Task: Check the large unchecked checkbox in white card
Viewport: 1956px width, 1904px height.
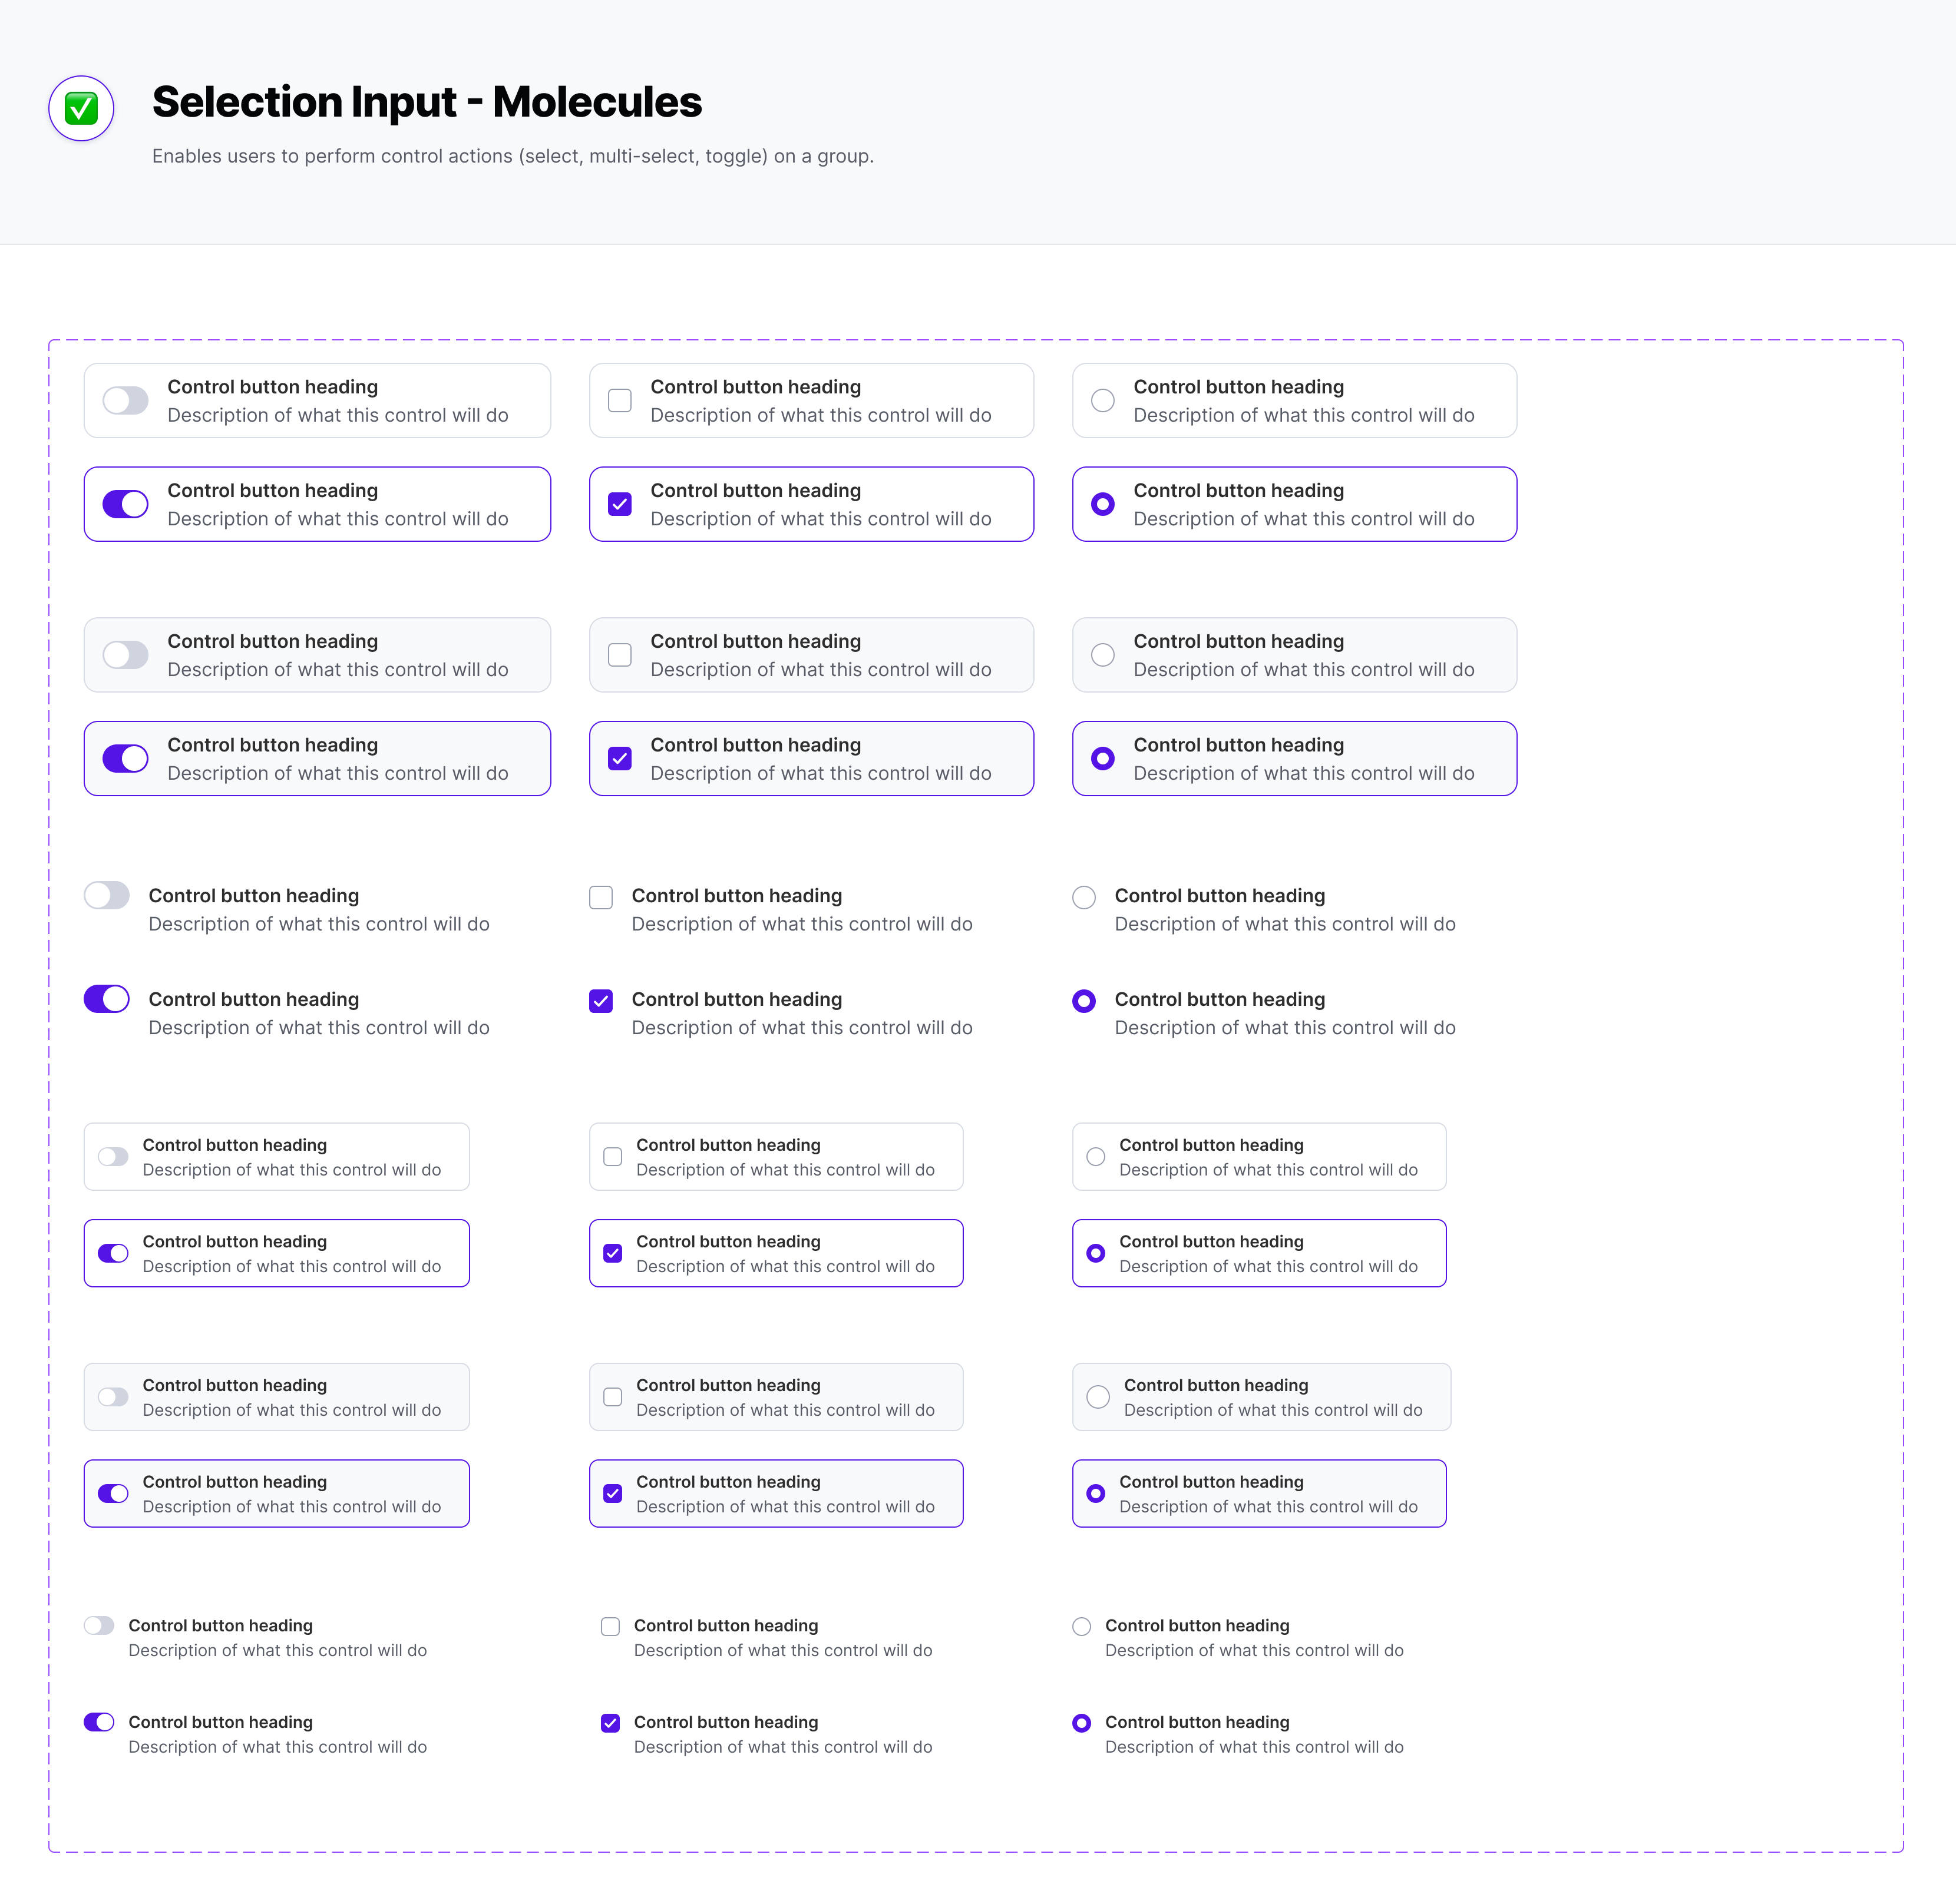Action: (x=620, y=401)
